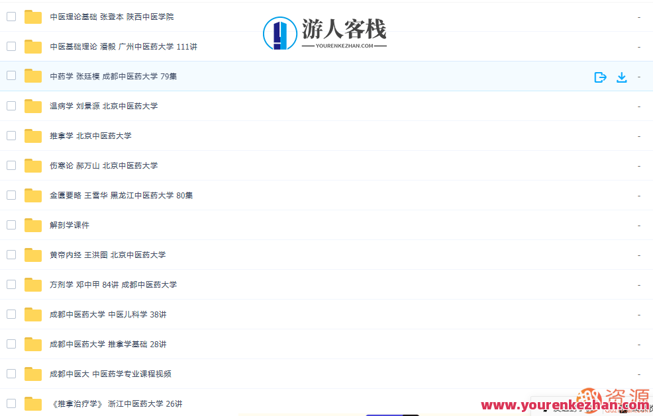Check the 中药学 张廷模 checkbox

click(11, 76)
